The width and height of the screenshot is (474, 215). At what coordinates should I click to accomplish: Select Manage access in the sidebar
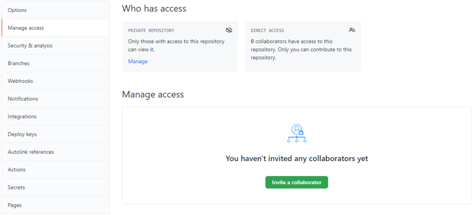[26, 28]
